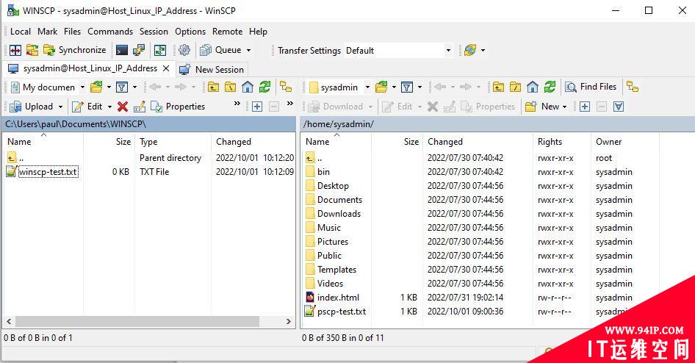Refresh the local panel
The image size is (695, 363).
pos(264,87)
